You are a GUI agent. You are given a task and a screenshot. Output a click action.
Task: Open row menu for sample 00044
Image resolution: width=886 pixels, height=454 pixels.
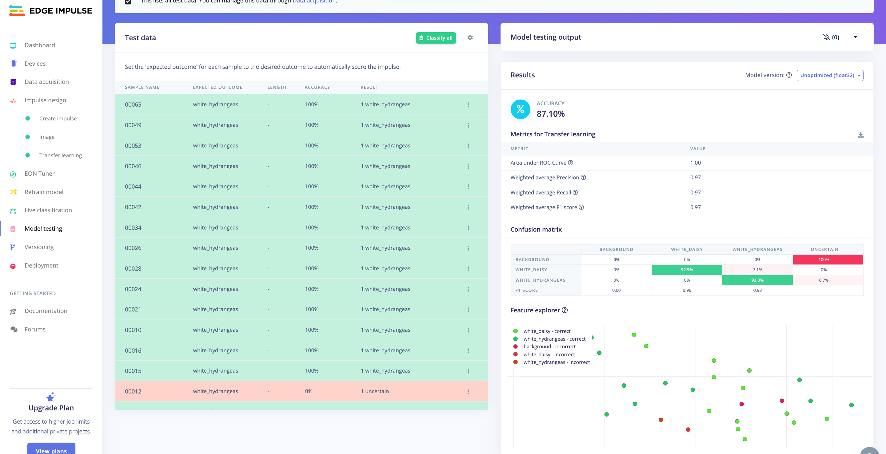(x=468, y=187)
